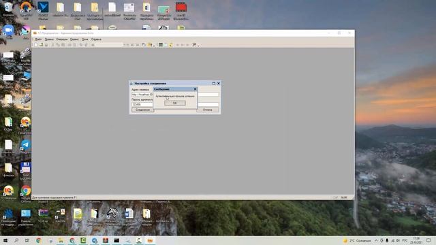Close the Настройка соединения dialog
Screen dimensions: 436x245
click(219, 83)
